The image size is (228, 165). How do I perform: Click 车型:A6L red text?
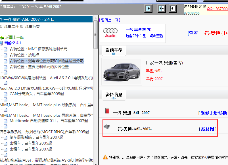point(154,71)
